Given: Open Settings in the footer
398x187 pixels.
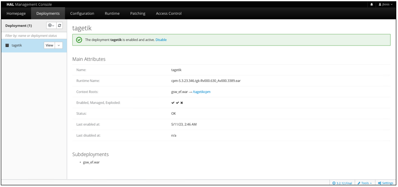Looking at the screenshot, I should coord(385,183).
